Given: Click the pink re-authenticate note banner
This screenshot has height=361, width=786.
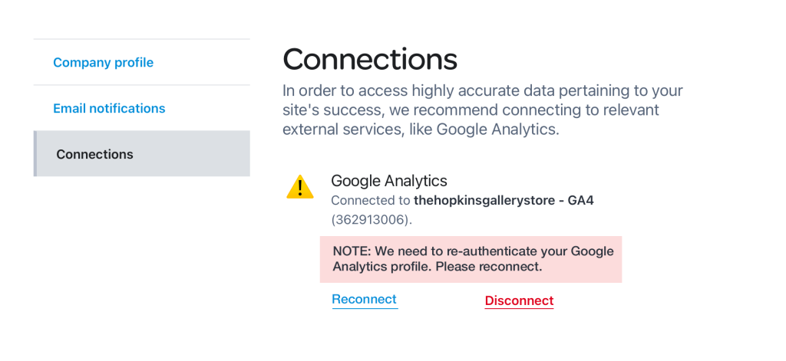Looking at the screenshot, I should coord(471,259).
